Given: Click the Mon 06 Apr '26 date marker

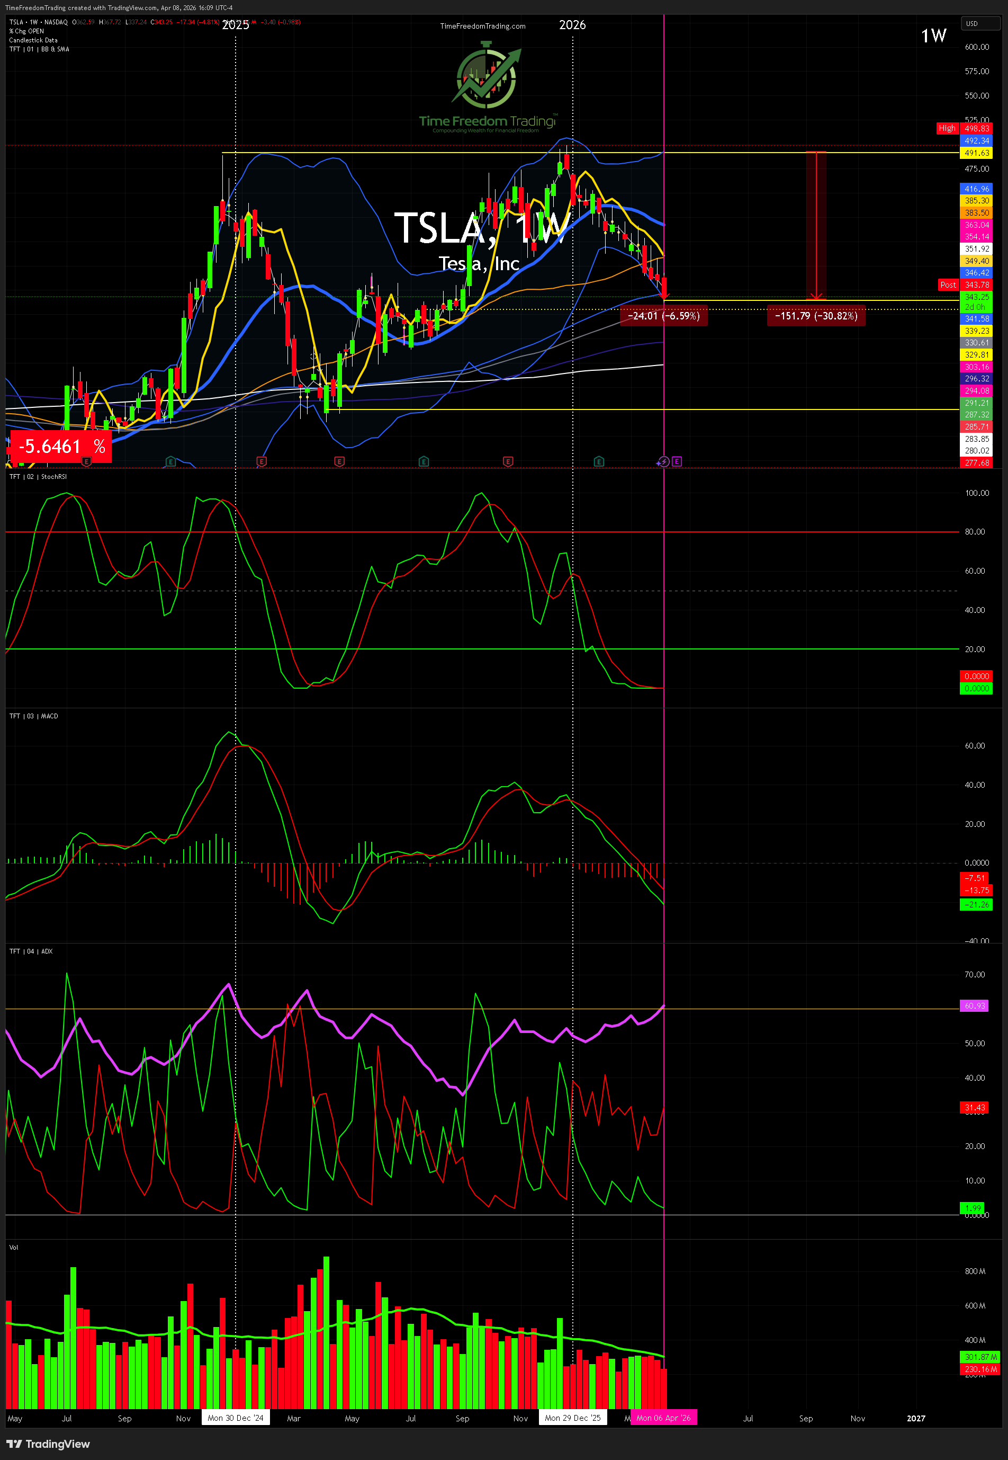Looking at the screenshot, I should point(663,1418).
